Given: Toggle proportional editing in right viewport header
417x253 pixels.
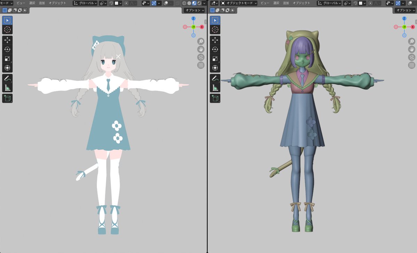Looking at the screenshot, I should click(370, 3).
